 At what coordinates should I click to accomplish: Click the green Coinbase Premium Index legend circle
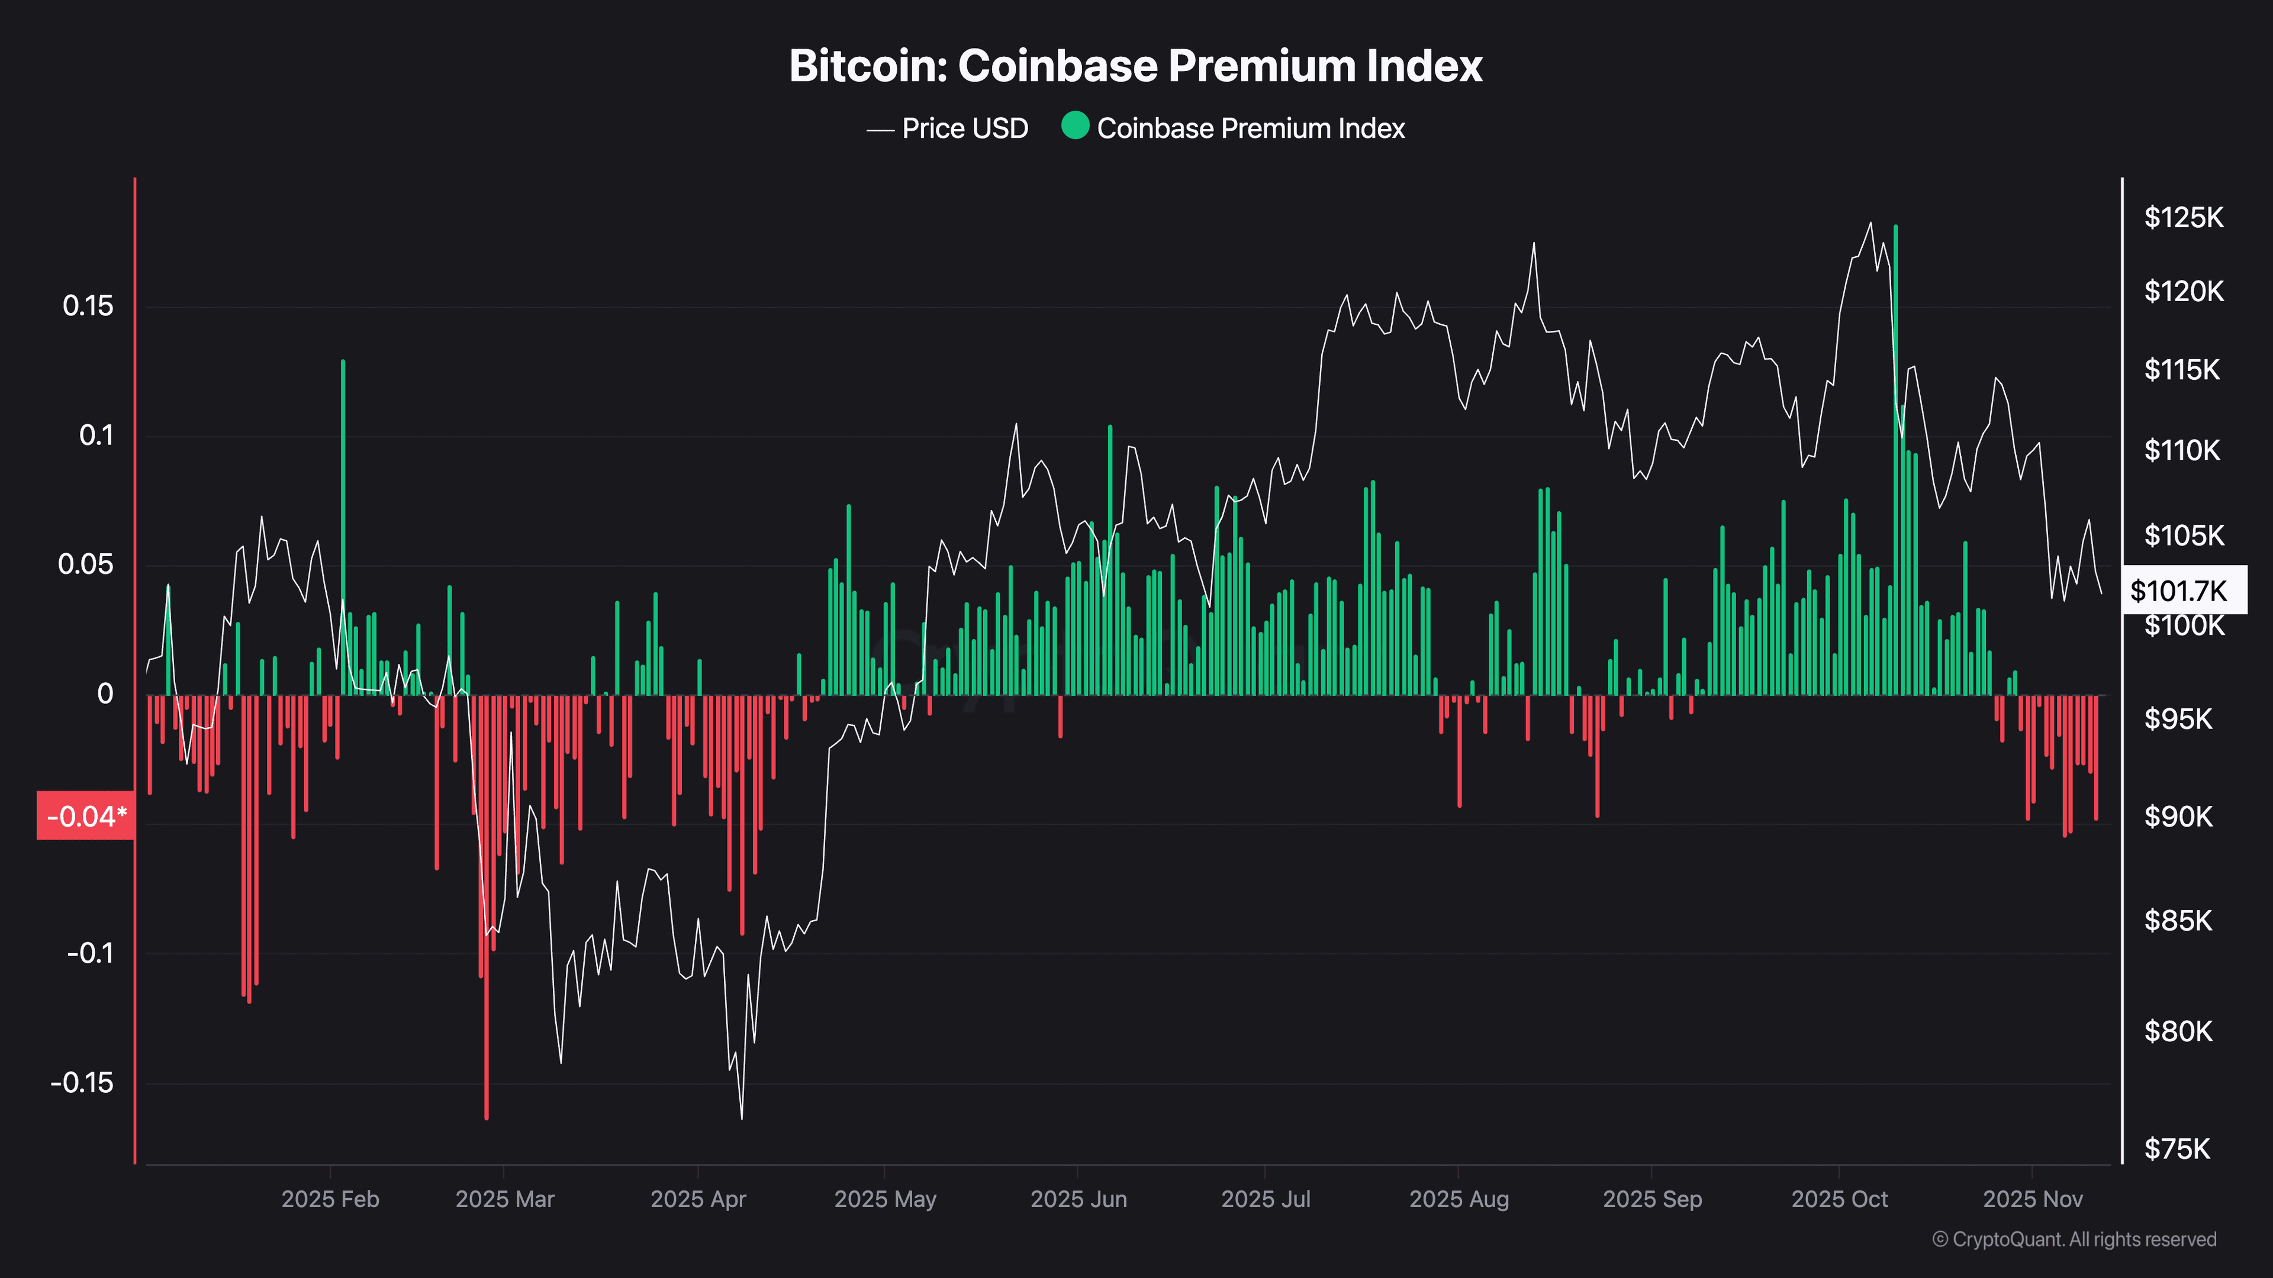point(1075,126)
